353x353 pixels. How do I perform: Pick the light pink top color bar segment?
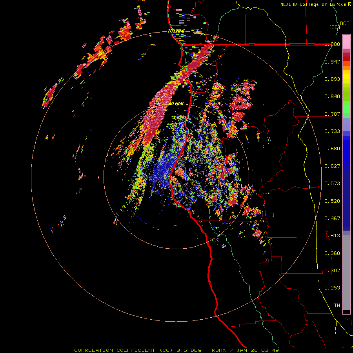click(346, 42)
